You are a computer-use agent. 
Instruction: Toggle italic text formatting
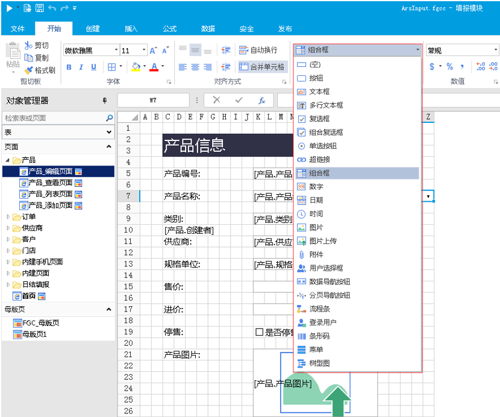click(81, 67)
